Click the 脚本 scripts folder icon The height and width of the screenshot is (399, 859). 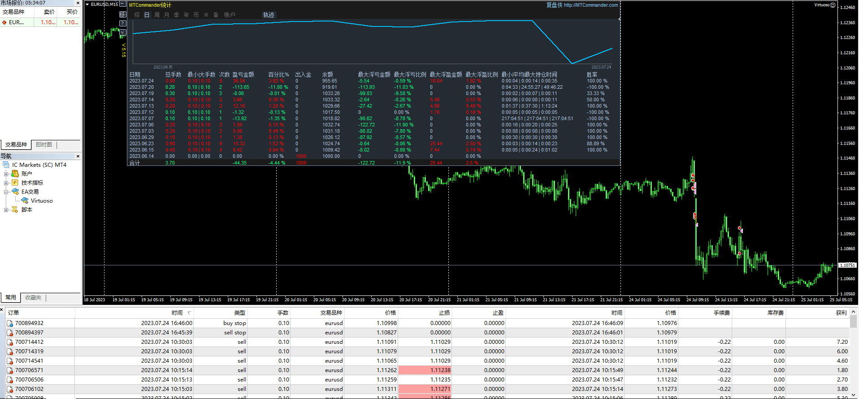click(15, 210)
